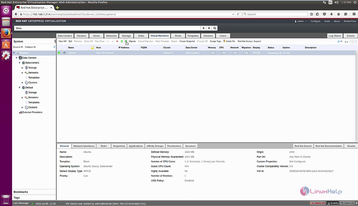Click the Migrate button
The image size is (358, 206).
(132, 41)
